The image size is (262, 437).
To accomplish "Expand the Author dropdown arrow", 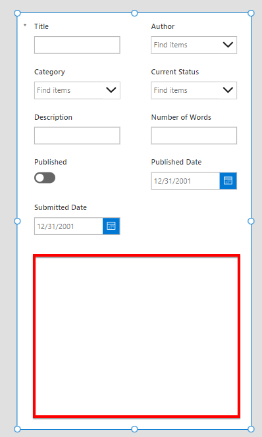I will click(228, 45).
